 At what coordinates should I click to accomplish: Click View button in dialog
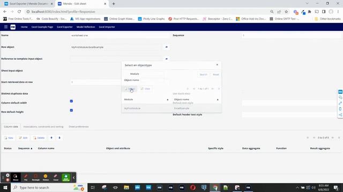(145, 89)
